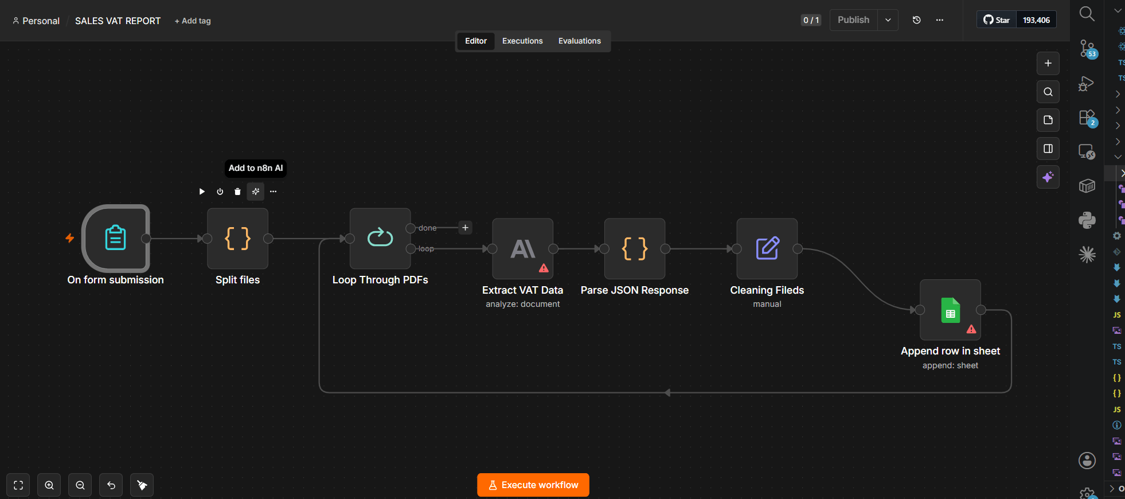Image resolution: width=1125 pixels, height=499 pixels.
Task: Open workflow options three-dot menu
Action: 939,20
